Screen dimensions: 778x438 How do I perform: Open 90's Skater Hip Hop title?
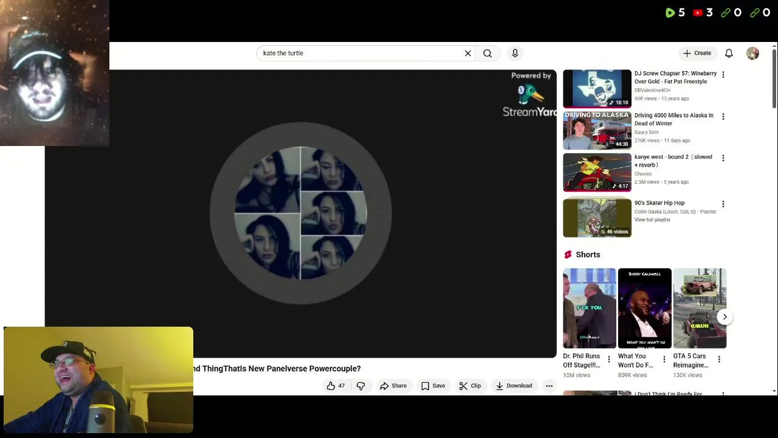pos(659,203)
